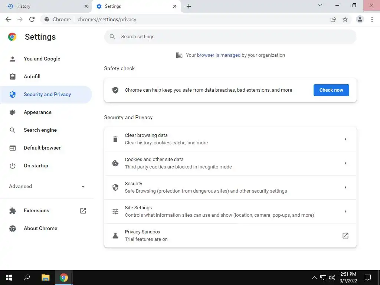Open Autofill settings
The width and height of the screenshot is (380, 285).
[46, 76]
